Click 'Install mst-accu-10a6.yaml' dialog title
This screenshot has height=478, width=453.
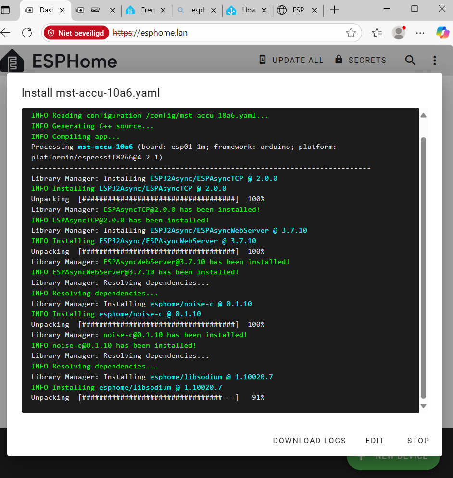[91, 93]
